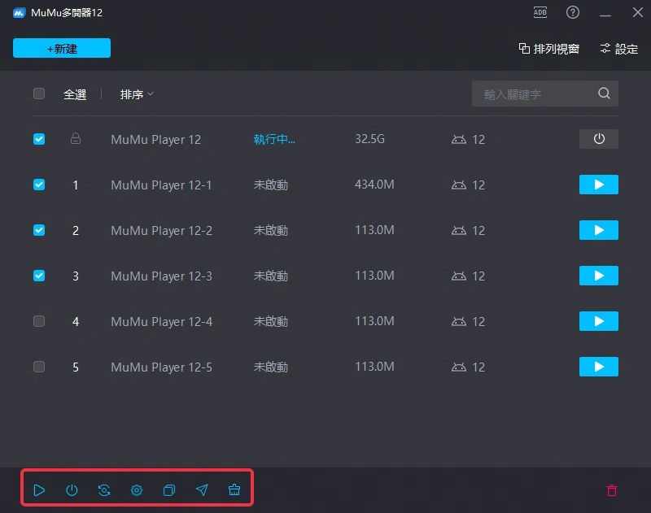Click the batch shutdown power icon
This screenshot has width=651, height=513.
point(72,490)
